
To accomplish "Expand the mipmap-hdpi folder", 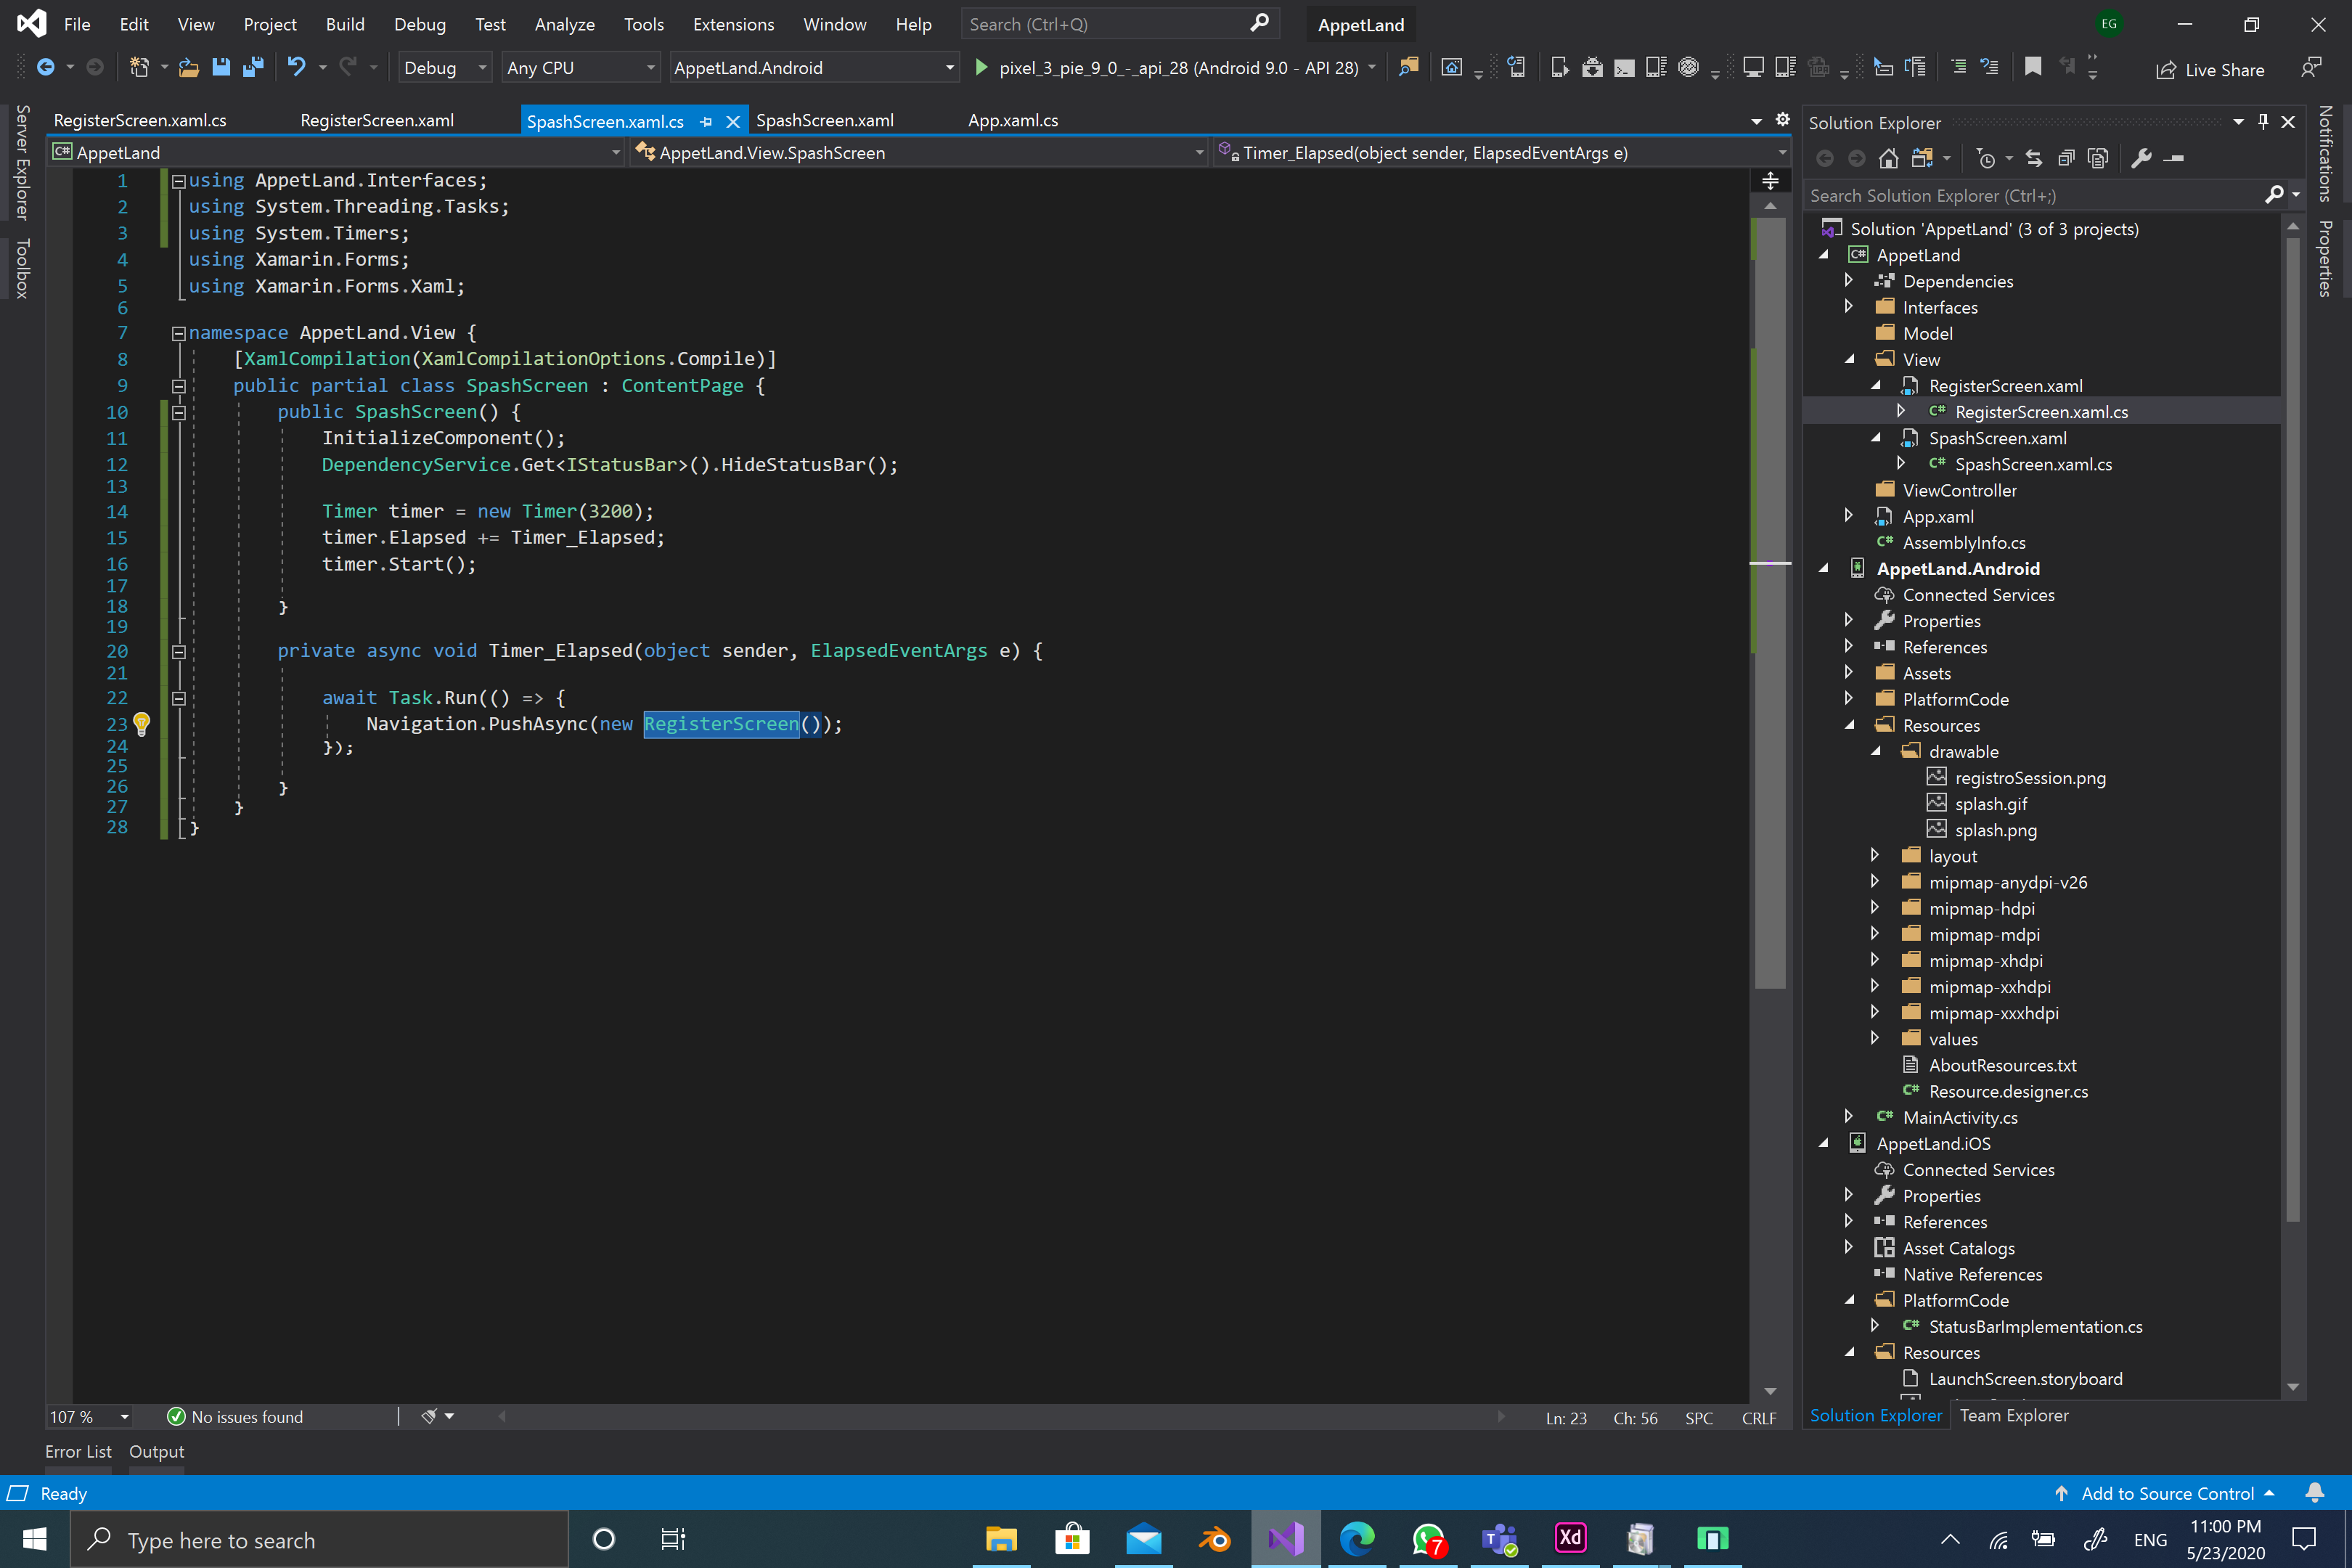I will [x=1874, y=908].
